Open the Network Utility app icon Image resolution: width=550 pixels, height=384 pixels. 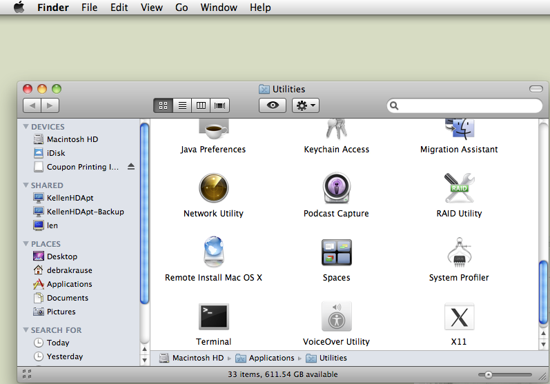[x=214, y=188]
